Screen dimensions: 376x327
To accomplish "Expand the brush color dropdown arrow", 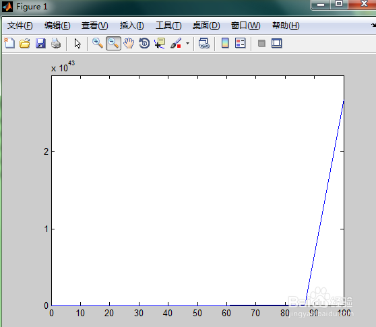I will pyautogui.click(x=187, y=44).
